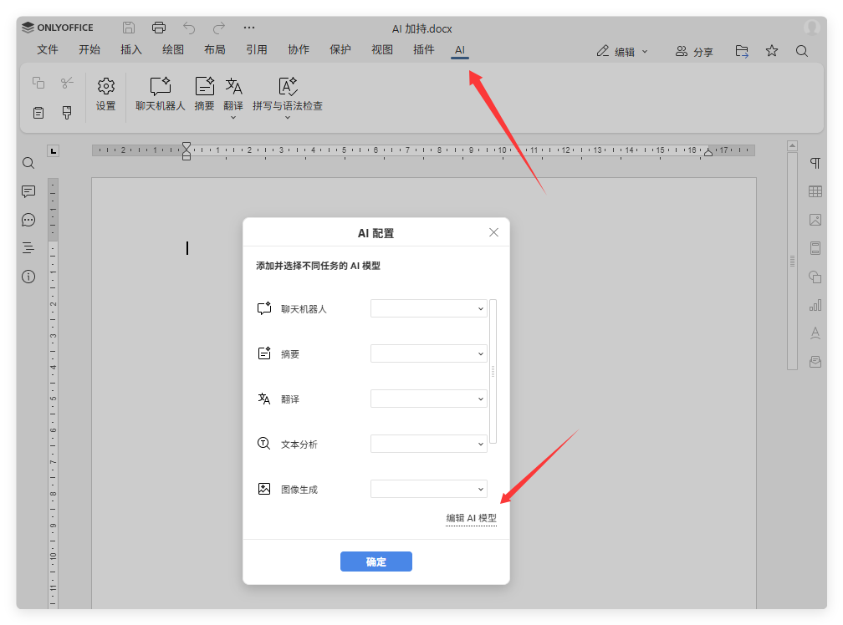Click the Print icon
The height and width of the screenshot is (625, 843).
(159, 28)
